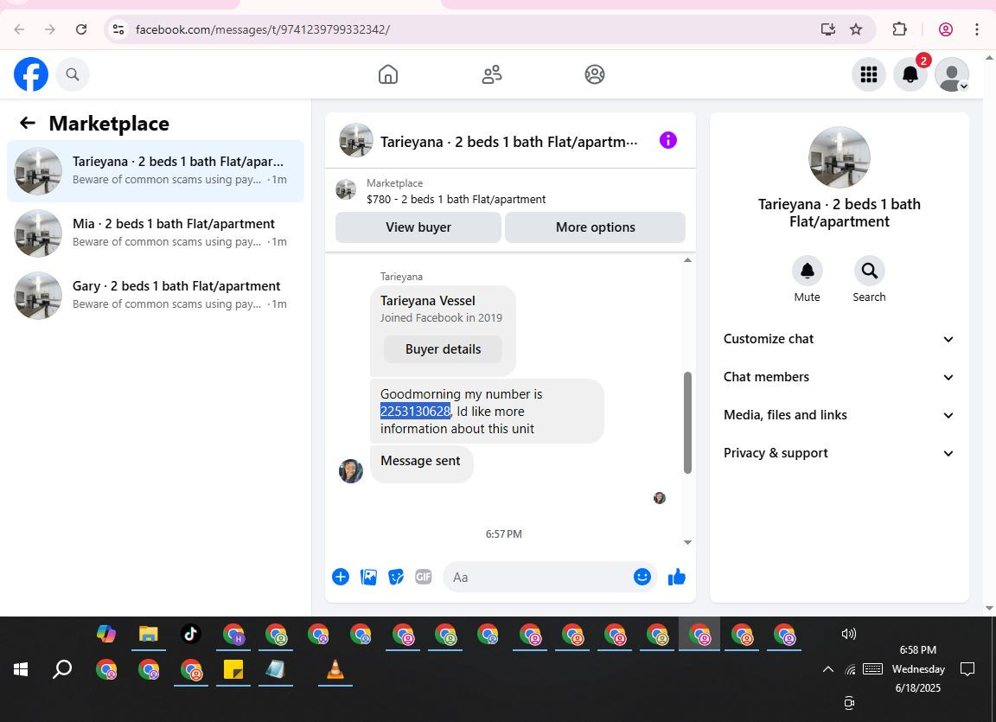Bookmark the page with the star icon
This screenshot has width=996, height=722.
pyautogui.click(x=856, y=29)
